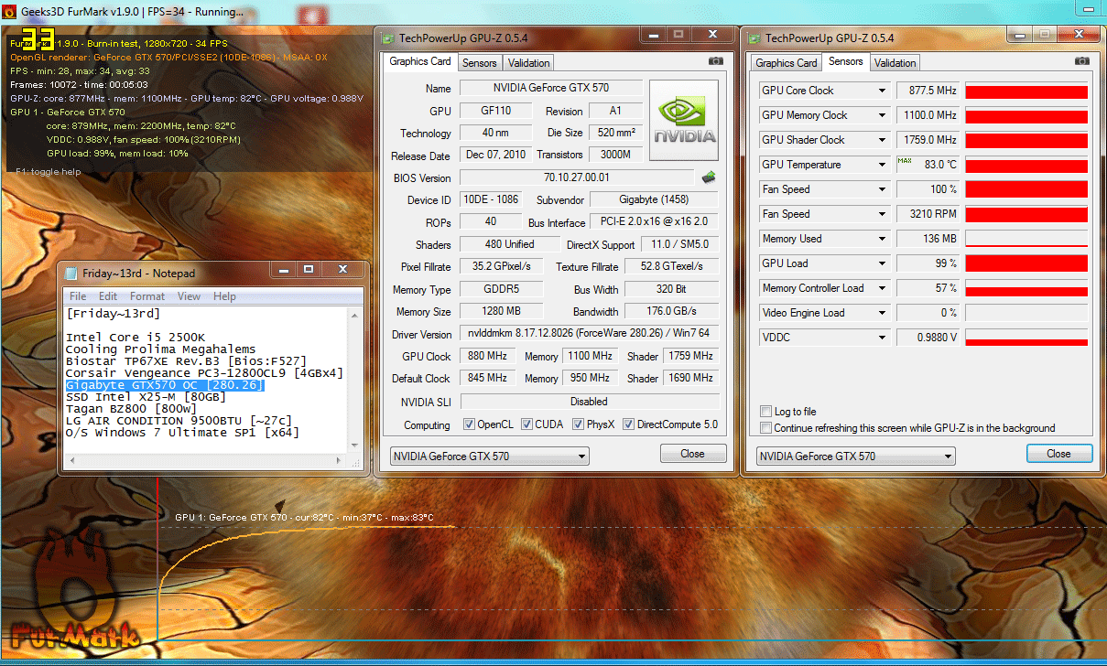Open the VDDC sensor dropdown

pos(883,338)
